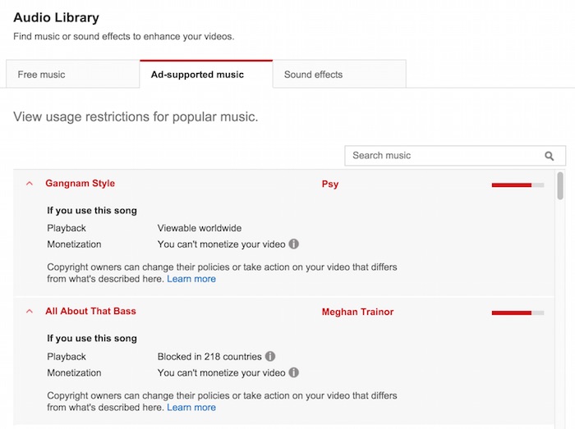Switch to the Free music tab

[41, 75]
